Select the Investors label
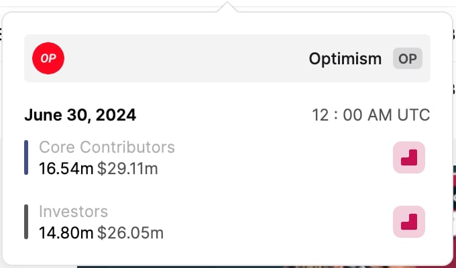 click(x=73, y=212)
